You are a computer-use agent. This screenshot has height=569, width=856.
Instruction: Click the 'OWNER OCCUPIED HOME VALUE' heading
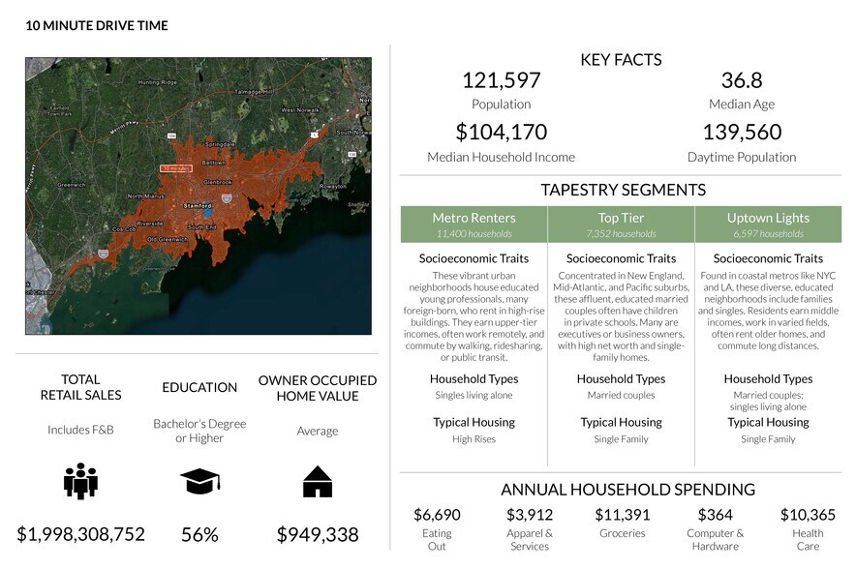tap(318, 388)
